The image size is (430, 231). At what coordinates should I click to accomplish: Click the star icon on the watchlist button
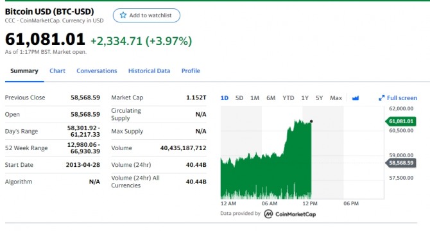[123, 15]
